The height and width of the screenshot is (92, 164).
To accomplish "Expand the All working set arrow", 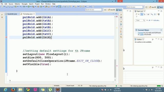I will point(147,20).
